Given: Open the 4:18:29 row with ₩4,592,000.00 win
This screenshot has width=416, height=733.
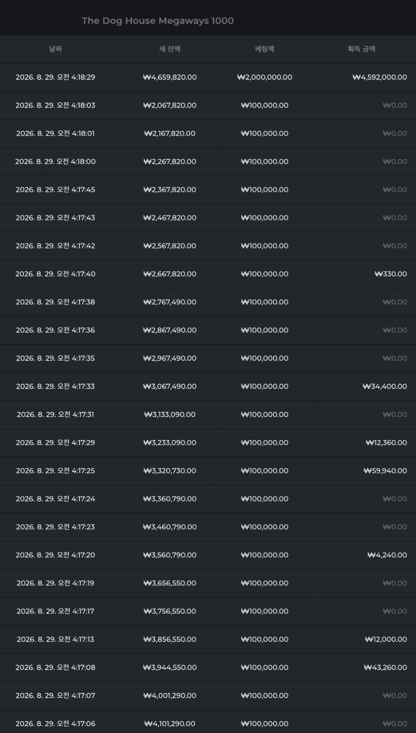Looking at the screenshot, I should pyautogui.click(x=208, y=77).
